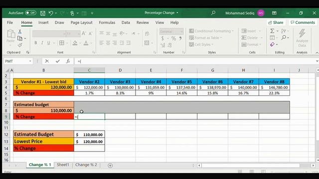Toggle Underline formatting
The image size is (319, 179).
tap(48, 43)
